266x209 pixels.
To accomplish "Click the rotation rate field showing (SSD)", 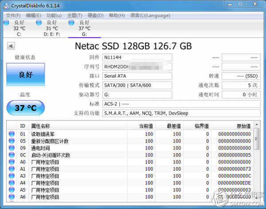I will [x=241, y=76].
